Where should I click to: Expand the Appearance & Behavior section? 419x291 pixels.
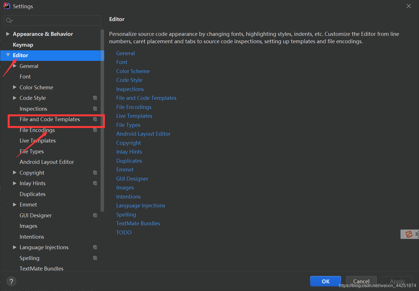(8, 34)
